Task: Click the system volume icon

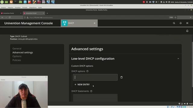Action: click(x=166, y=2)
